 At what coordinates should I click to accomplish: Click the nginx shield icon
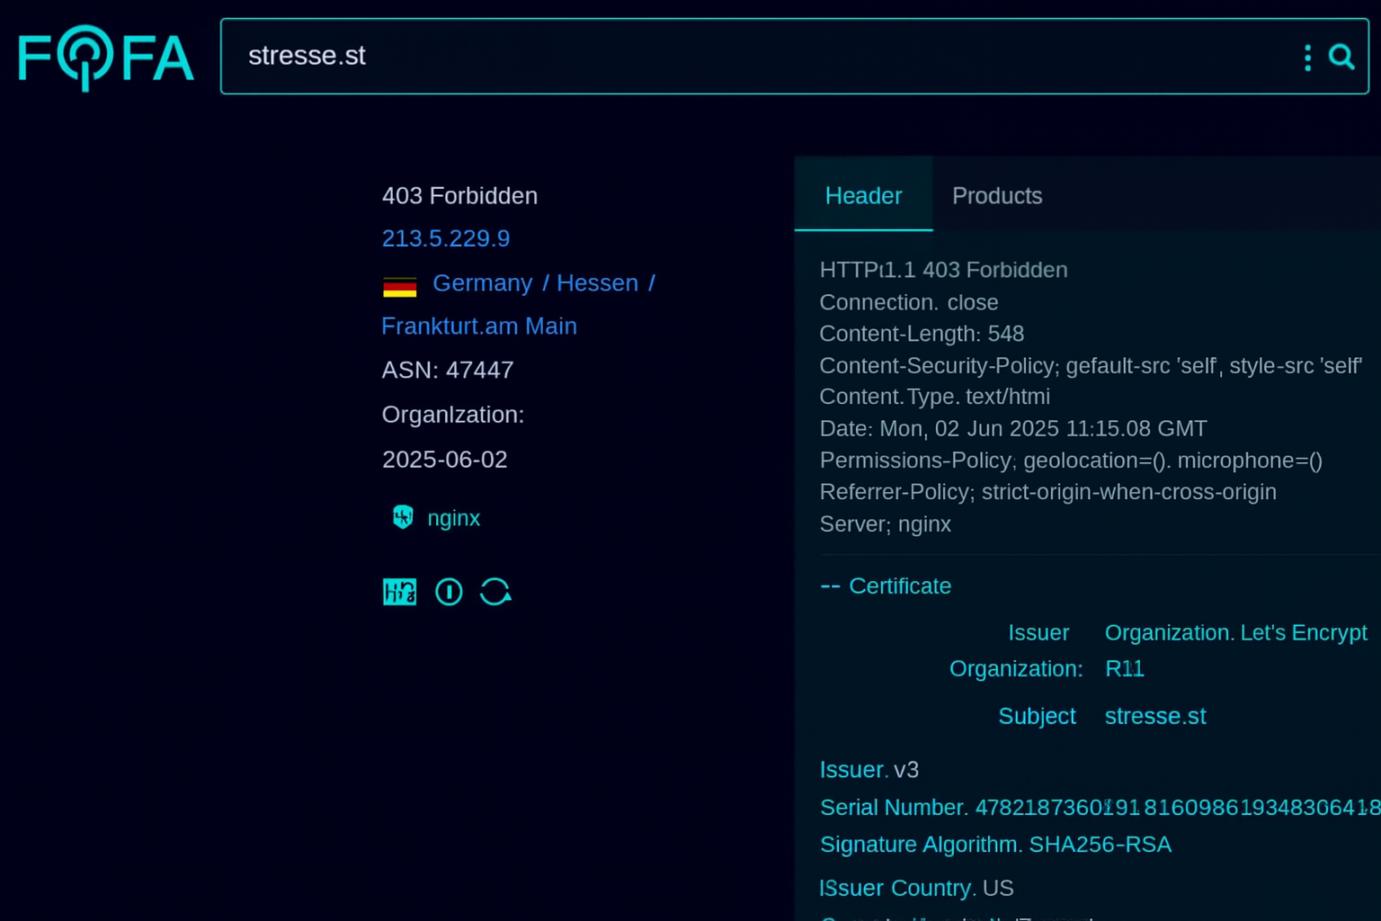[x=402, y=517]
